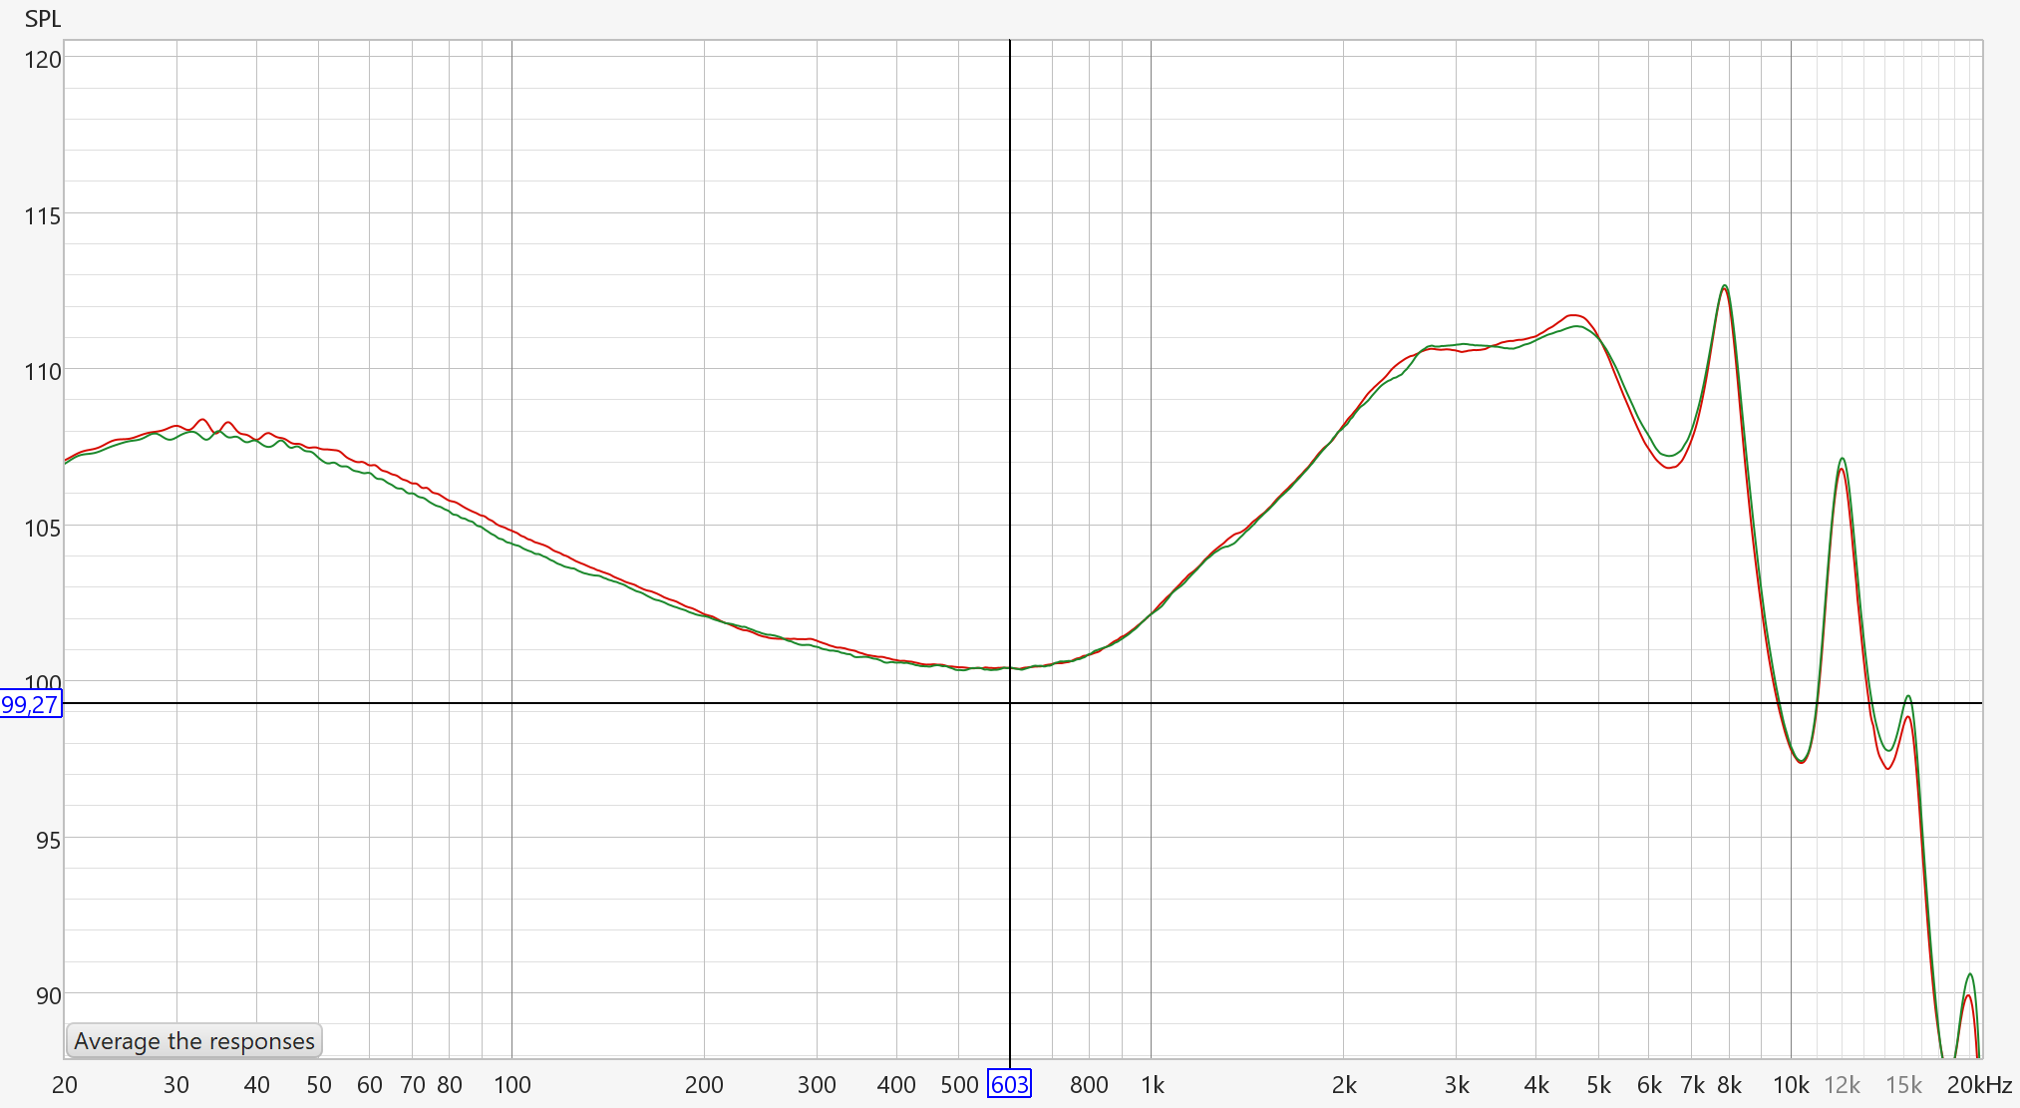This screenshot has height=1108, width=2020.
Task: Click the 115 SPL axis label
Action: [x=43, y=216]
